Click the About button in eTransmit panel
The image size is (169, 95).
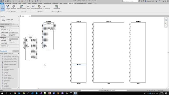coord(29,8)
